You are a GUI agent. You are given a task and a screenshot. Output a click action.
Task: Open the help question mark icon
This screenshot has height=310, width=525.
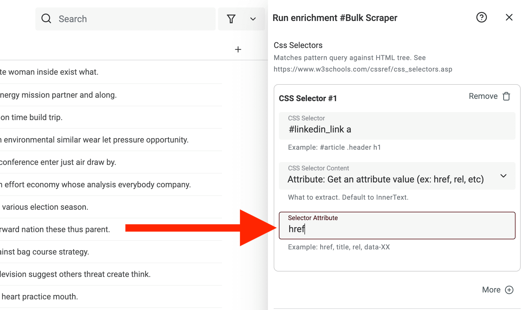(481, 18)
